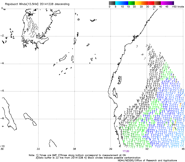Click the gray 0–5 knots legend segment

[112, 3]
